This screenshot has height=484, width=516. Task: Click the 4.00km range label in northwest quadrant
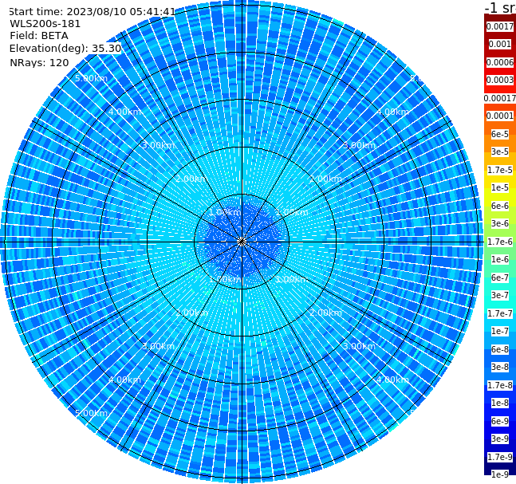124,112
